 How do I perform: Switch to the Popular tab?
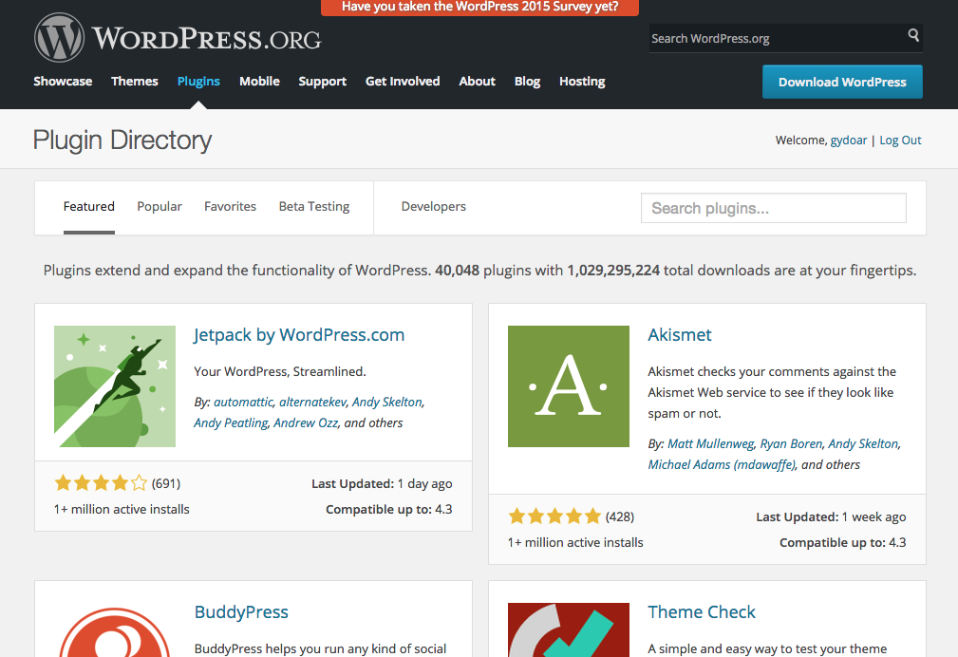[159, 206]
